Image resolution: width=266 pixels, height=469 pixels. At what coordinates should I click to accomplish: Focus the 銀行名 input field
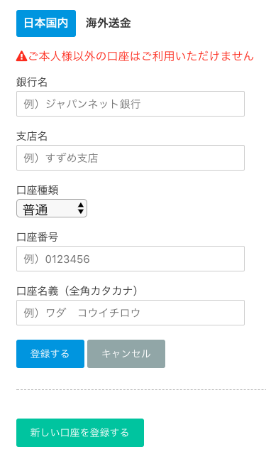131,104
